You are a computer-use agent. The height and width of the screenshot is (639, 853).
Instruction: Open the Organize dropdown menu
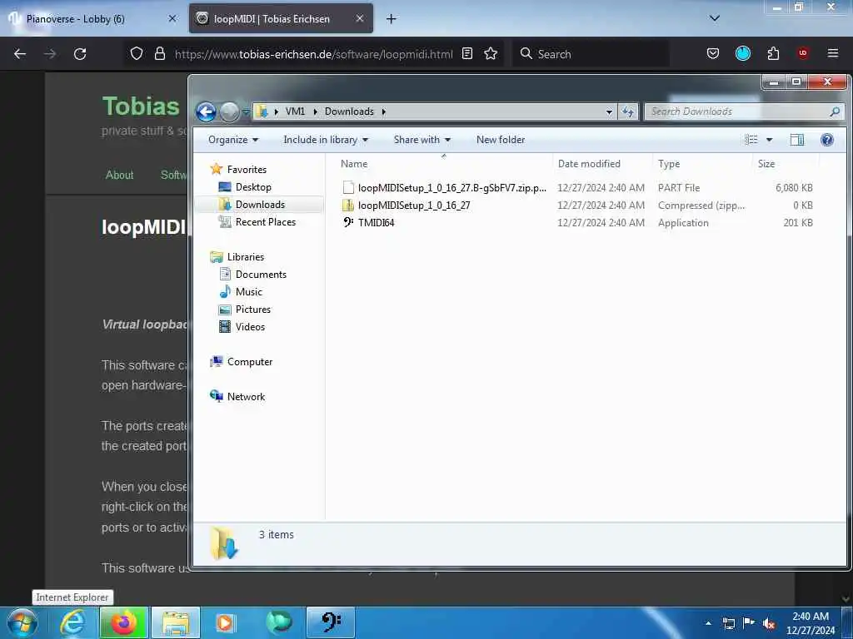(x=233, y=140)
